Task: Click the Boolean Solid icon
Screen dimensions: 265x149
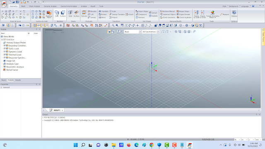Action: [57, 14]
